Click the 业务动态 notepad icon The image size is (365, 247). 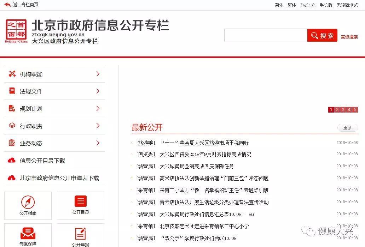click(12, 143)
